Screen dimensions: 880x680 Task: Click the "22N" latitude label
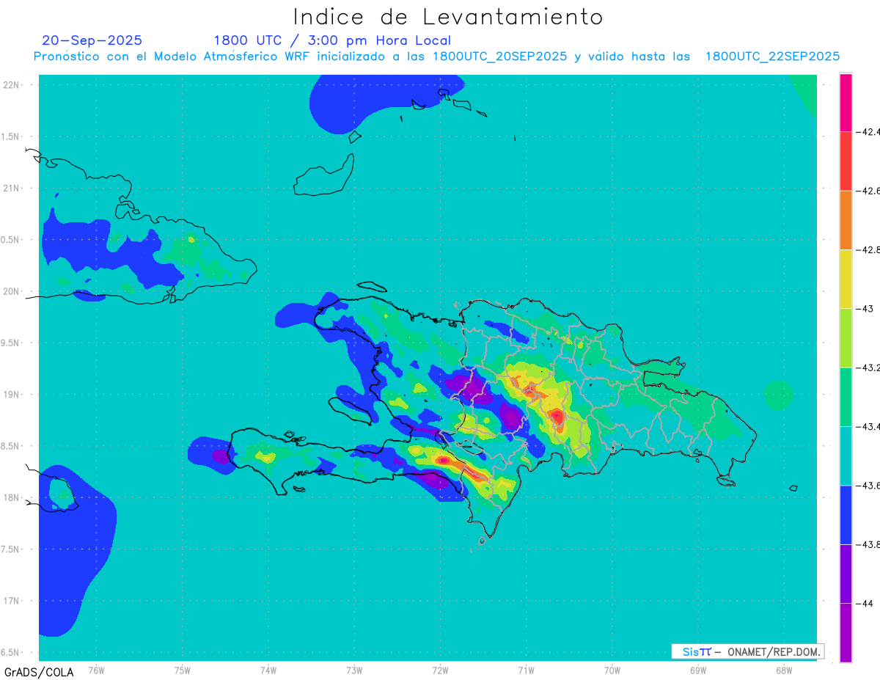(x=11, y=85)
